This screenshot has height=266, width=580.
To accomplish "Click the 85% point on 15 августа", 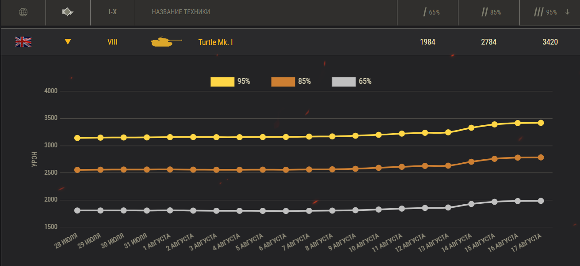I will coord(495,159).
